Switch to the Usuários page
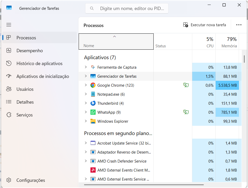This screenshot has width=248, height=188. click(x=40, y=89)
